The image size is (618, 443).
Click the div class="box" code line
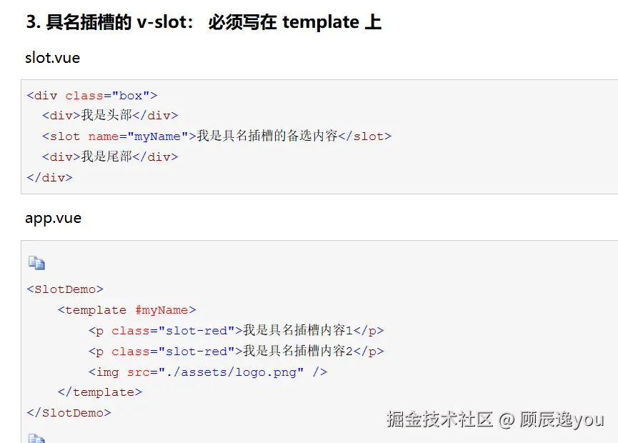(92, 95)
